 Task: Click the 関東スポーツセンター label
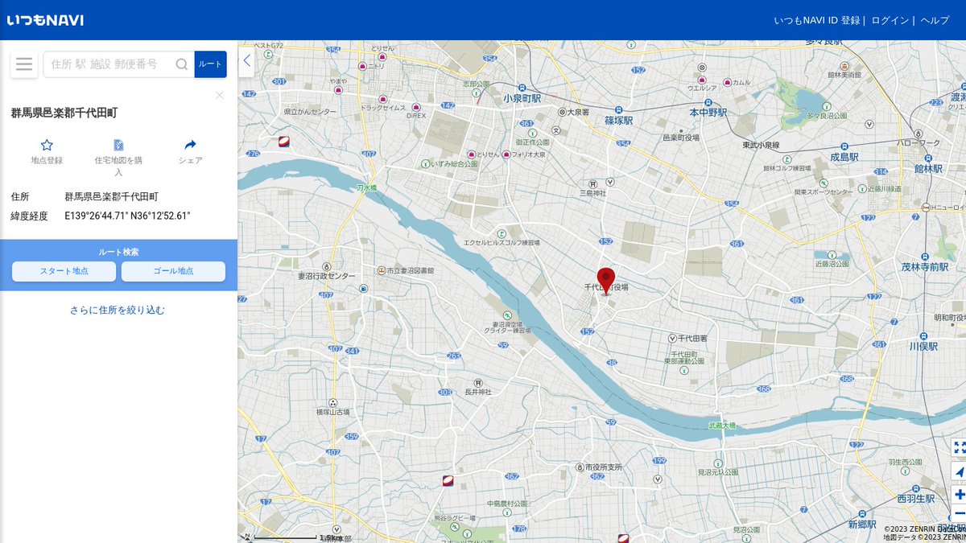(824, 192)
